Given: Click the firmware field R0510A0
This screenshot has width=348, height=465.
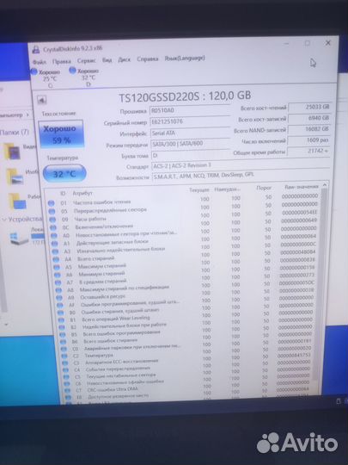Looking at the screenshot, I should pyautogui.click(x=190, y=110).
